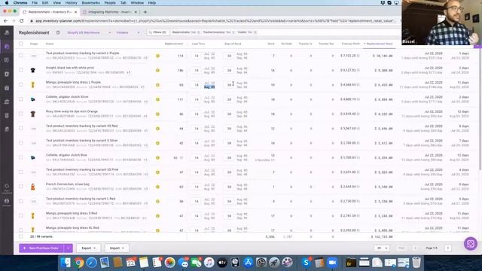This screenshot has width=482, height=271.
Task: Click the yellow status dot for French Connection straw bag
Action: 157,187
